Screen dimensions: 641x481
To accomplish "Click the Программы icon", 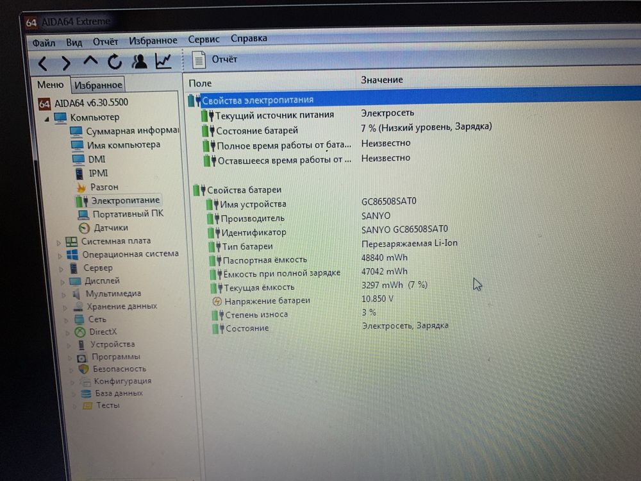I will pyautogui.click(x=82, y=357).
